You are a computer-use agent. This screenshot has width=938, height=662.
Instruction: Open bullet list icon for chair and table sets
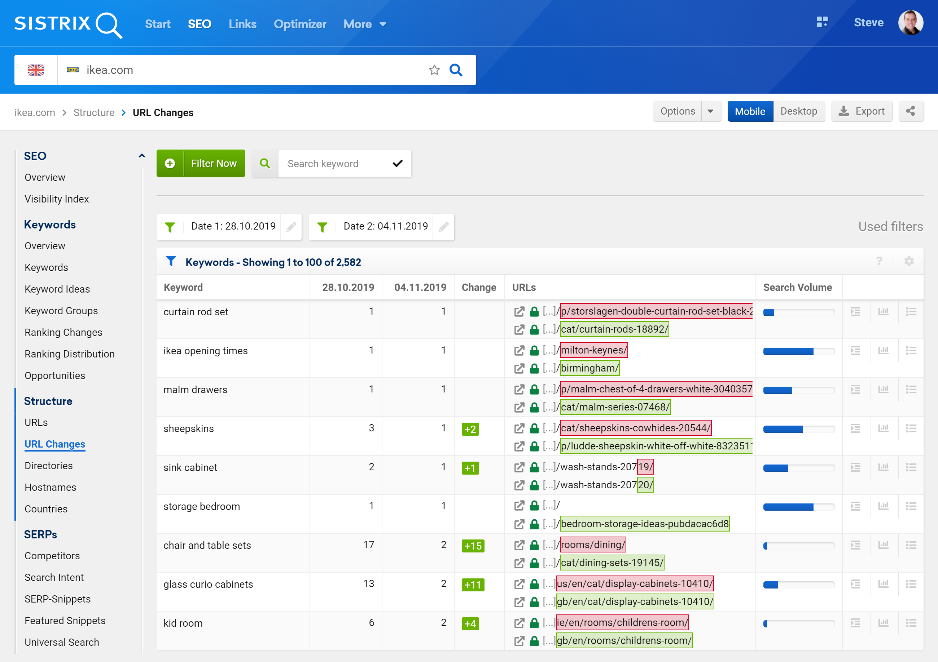911,545
